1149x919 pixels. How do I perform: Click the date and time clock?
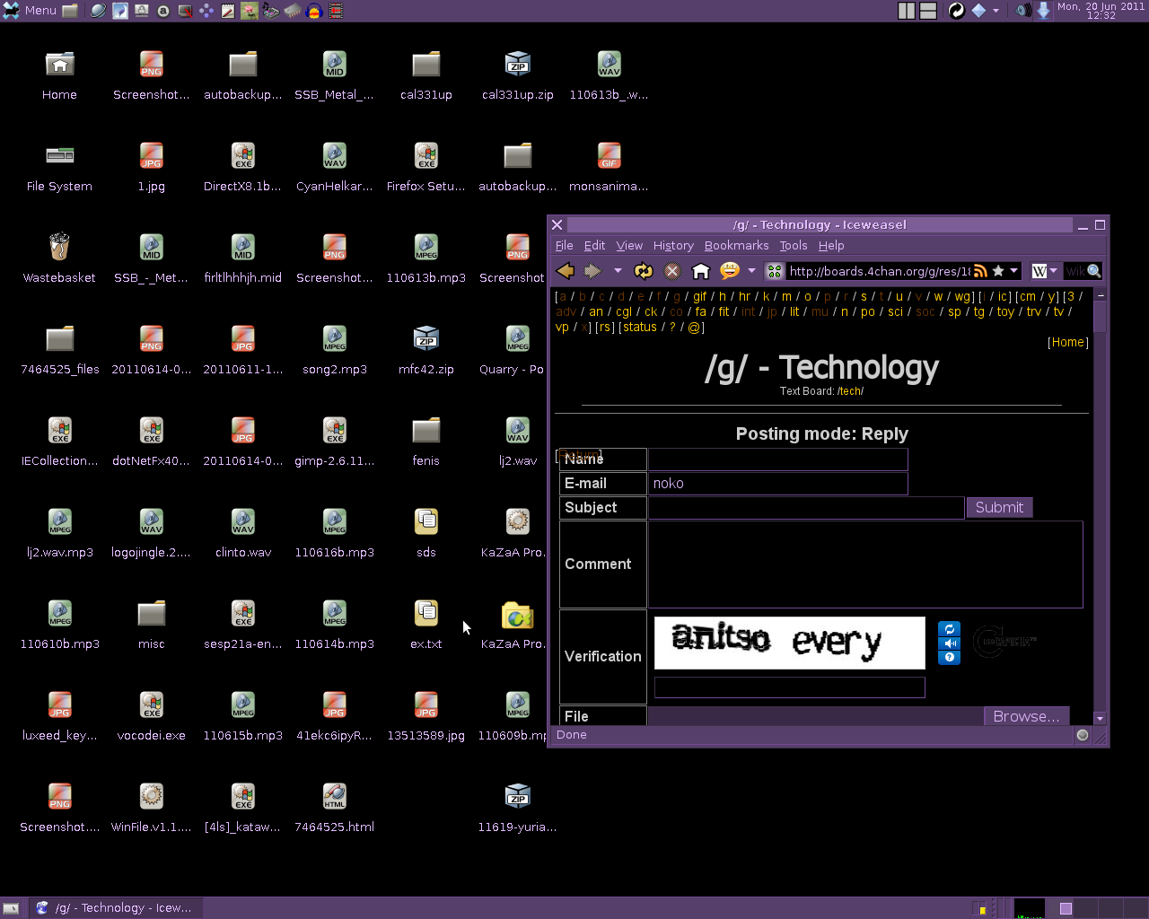1100,11
